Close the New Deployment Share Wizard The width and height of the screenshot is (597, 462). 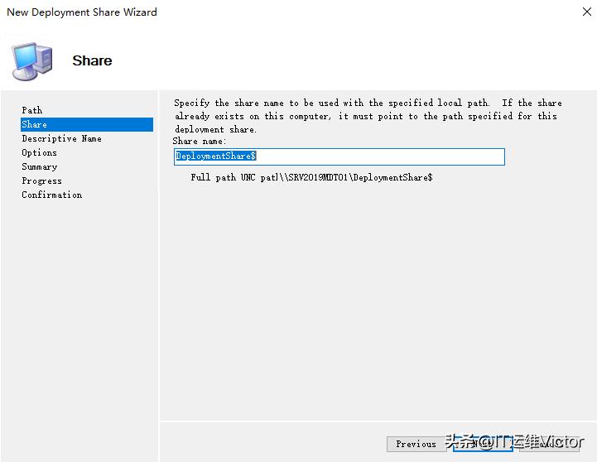point(587,12)
